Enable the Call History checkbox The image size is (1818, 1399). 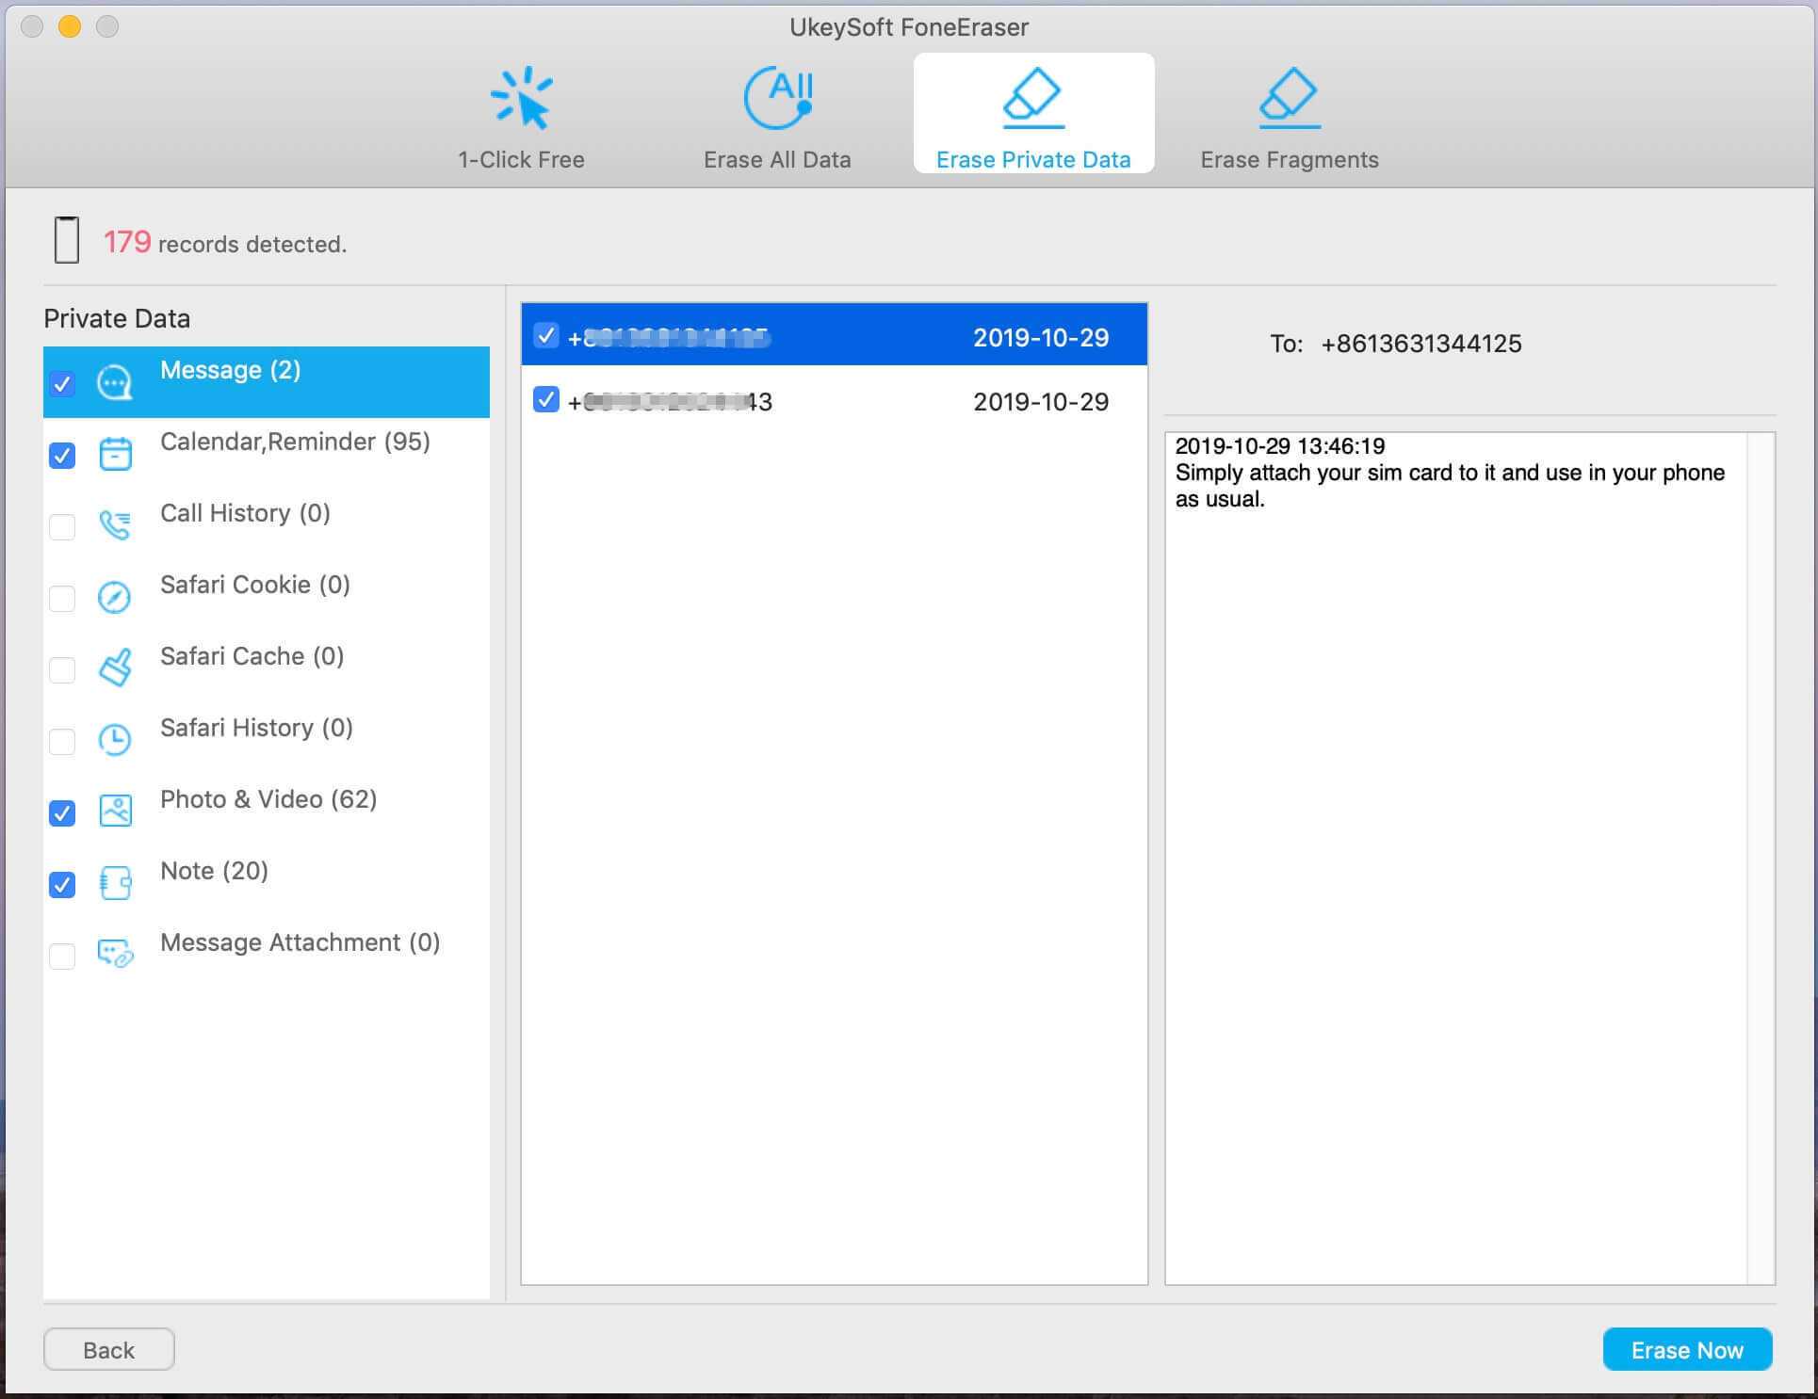[x=62, y=526]
